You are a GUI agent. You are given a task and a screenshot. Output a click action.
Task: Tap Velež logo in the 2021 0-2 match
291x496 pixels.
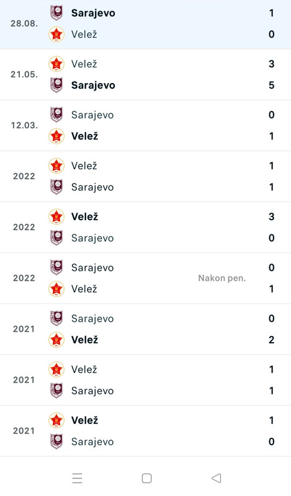(x=56, y=340)
